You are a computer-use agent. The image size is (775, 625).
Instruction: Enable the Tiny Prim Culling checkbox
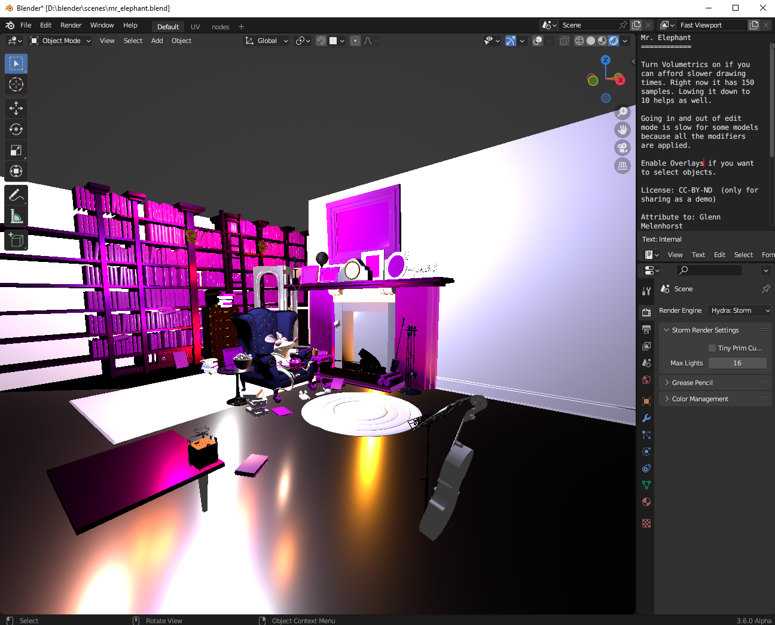coord(712,348)
